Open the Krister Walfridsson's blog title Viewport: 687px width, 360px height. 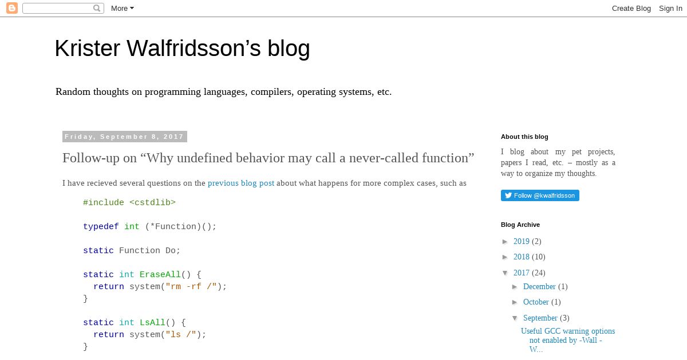[182, 49]
